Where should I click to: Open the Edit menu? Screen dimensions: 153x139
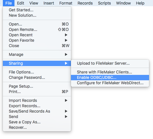point(20,3)
